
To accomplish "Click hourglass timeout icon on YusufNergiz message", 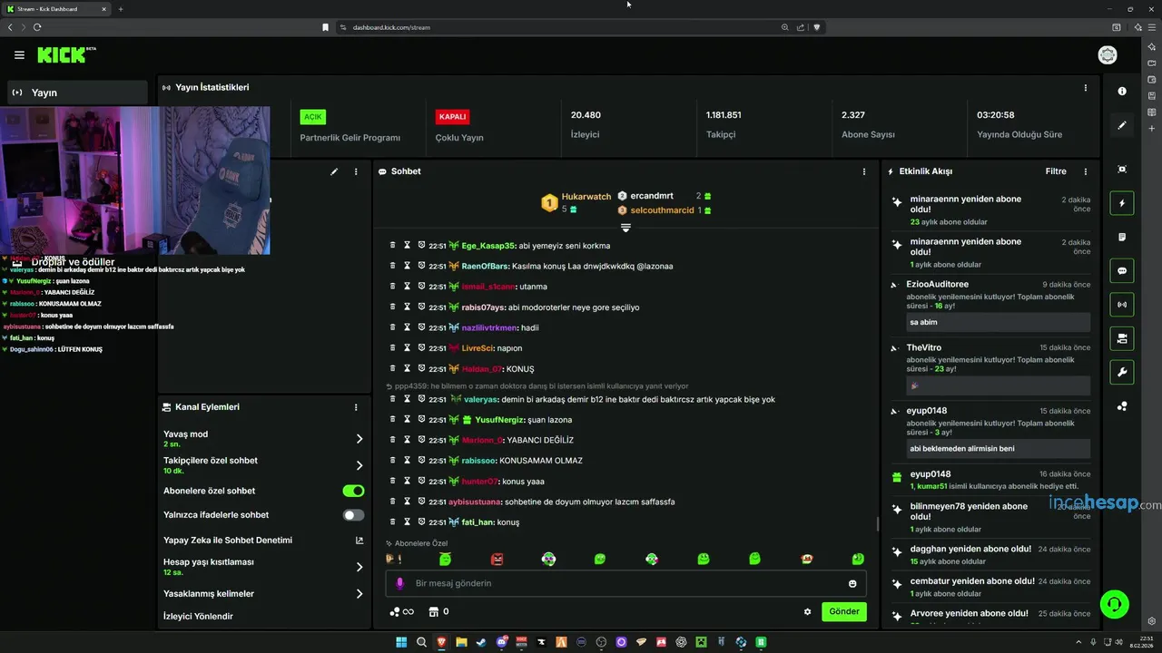I will [408, 419].
